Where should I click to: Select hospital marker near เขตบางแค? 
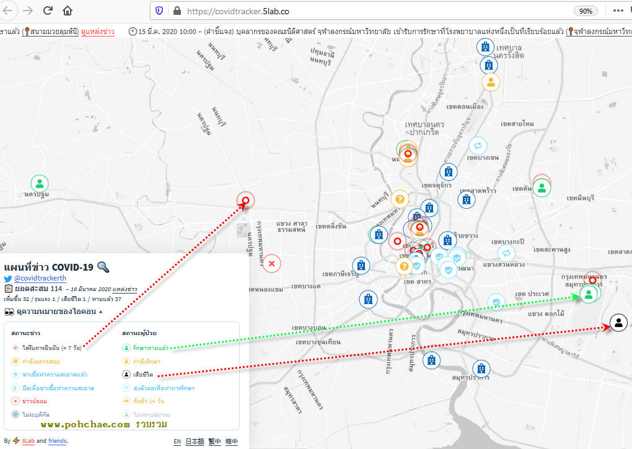(x=368, y=299)
